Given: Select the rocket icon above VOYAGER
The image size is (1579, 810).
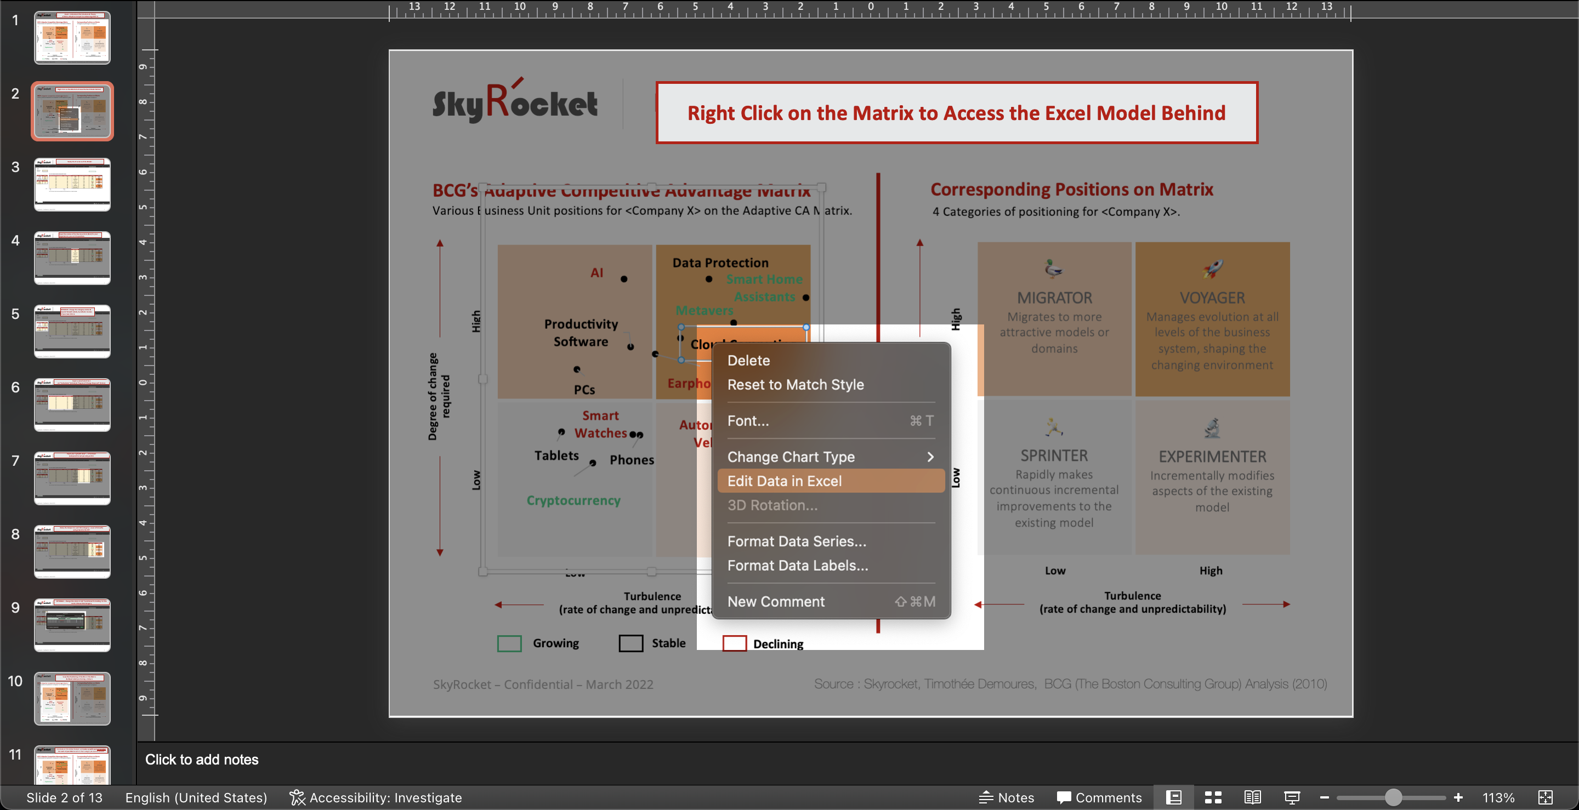Looking at the screenshot, I should click(1212, 269).
